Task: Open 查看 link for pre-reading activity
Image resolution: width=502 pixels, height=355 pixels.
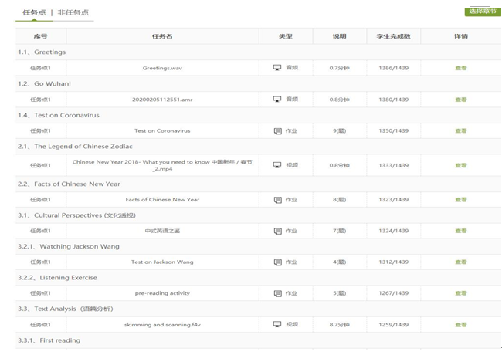Action: 460,293
